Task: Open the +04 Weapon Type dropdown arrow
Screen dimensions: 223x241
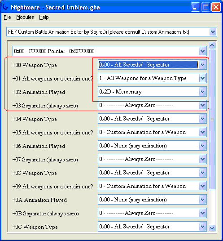Action: pos(203,119)
